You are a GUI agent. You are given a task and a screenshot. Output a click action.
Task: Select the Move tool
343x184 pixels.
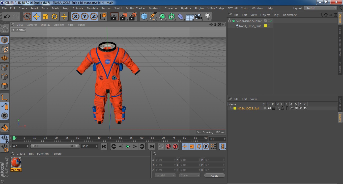[36, 17]
